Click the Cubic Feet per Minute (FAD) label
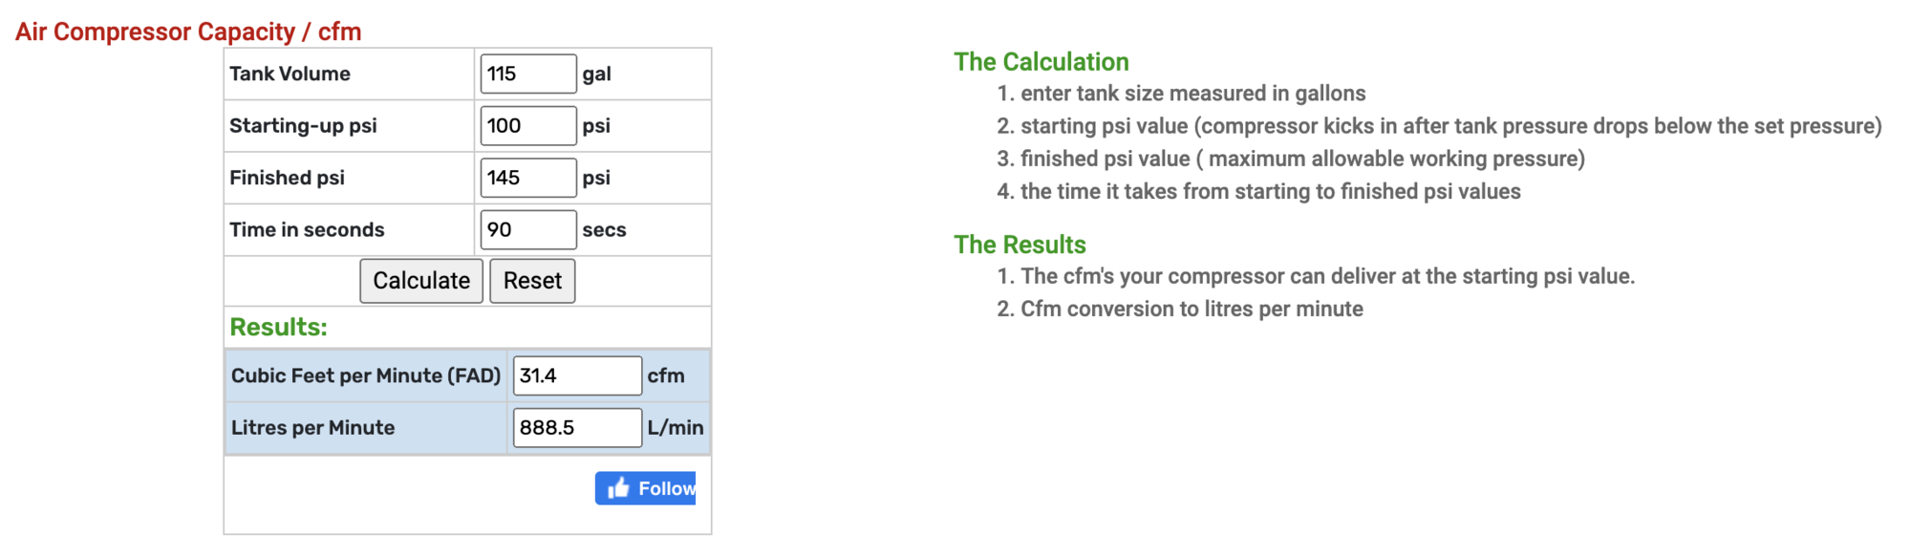 click(366, 375)
